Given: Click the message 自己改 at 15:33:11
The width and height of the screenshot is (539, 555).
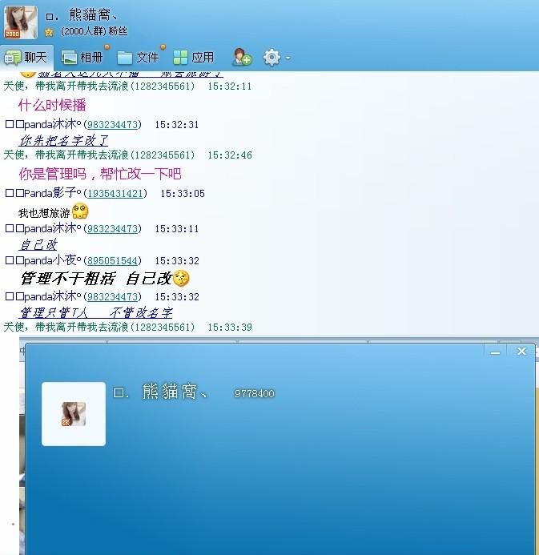Looking at the screenshot, I should point(38,244).
